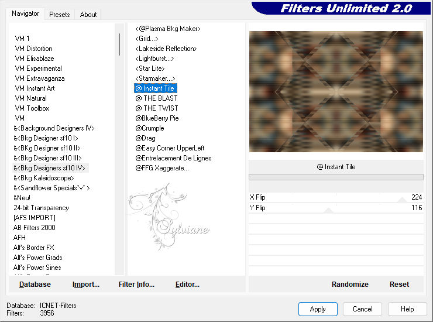Select Alf's Border FX category
The height and width of the screenshot is (322, 433).
tap(34, 248)
